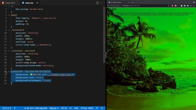Click the browser back arrow
Image resolution: width=196 pixels, height=110 pixels.
point(109,6)
